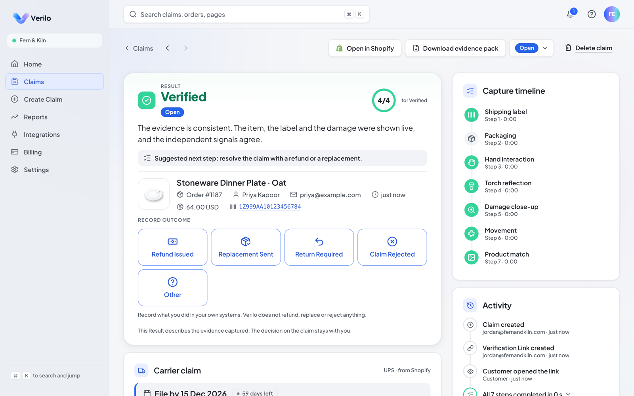Select Claims in the sidebar
This screenshot has width=634, height=396.
(55, 82)
